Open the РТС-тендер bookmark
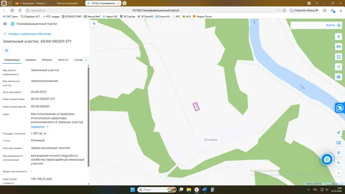 pyautogui.click(x=51, y=17)
